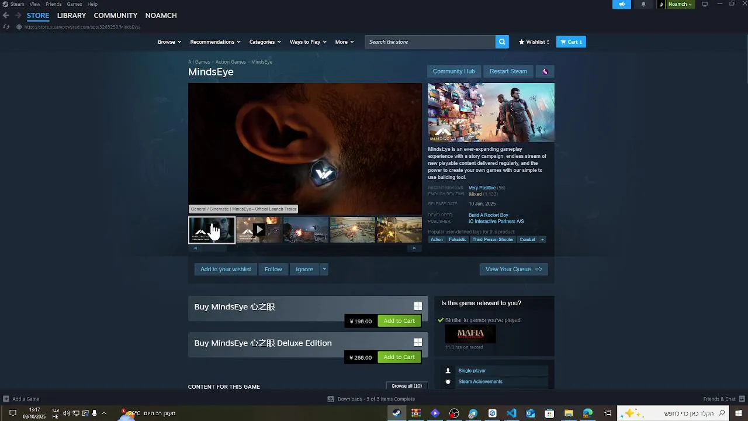Open Outlook from the taskbar
The width and height of the screenshot is (748, 421).
coord(531,413)
